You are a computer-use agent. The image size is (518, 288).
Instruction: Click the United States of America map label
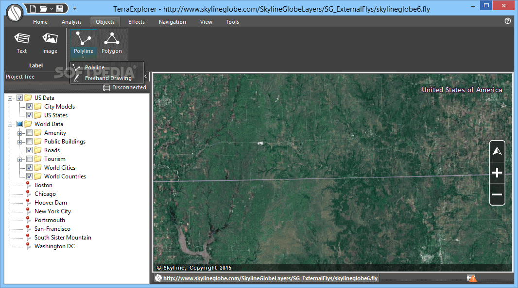462,90
